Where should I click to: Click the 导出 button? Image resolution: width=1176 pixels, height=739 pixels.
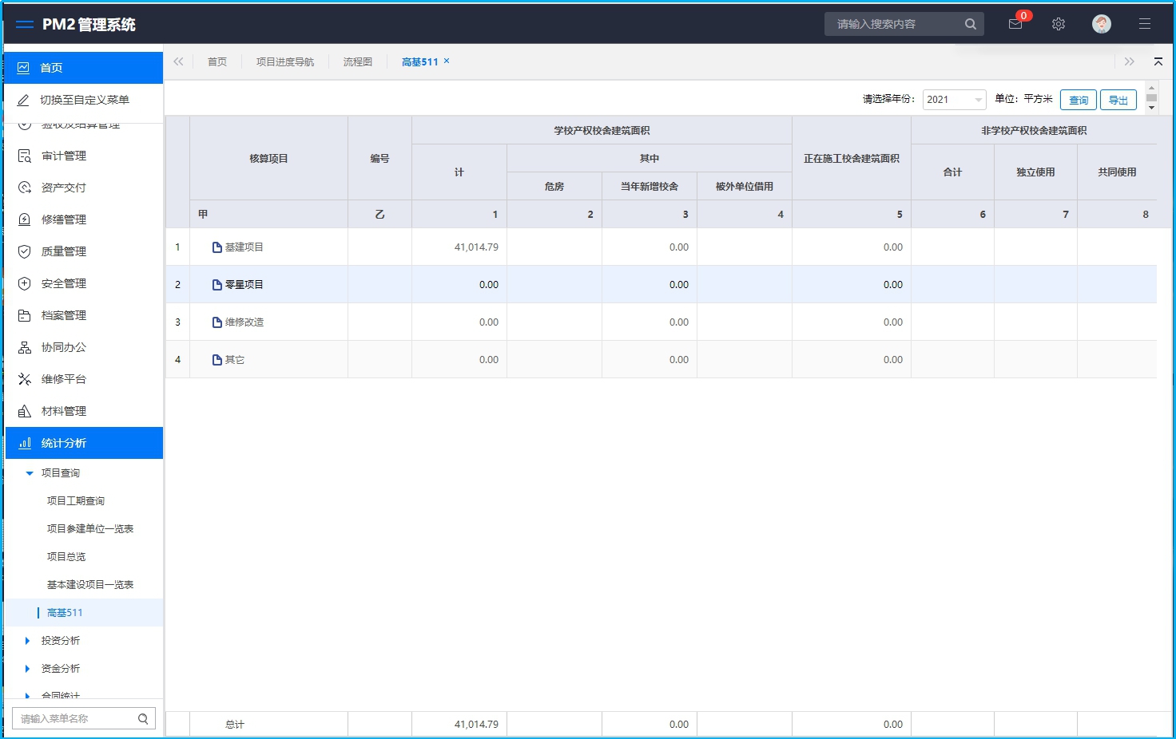tap(1118, 100)
